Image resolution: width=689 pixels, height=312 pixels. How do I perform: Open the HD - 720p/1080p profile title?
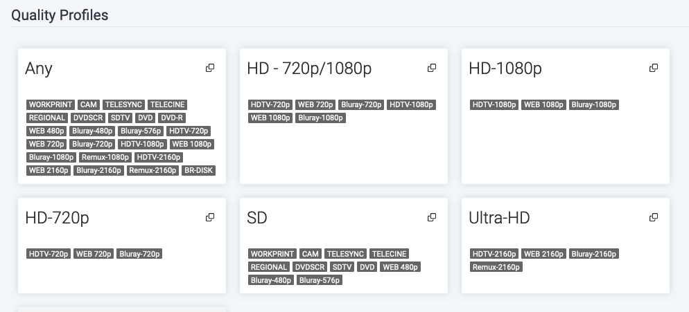point(309,68)
